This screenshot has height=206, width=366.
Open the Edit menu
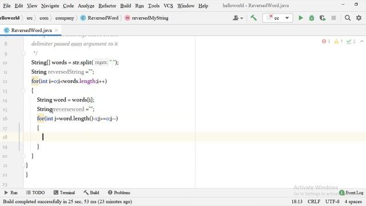pos(19,6)
